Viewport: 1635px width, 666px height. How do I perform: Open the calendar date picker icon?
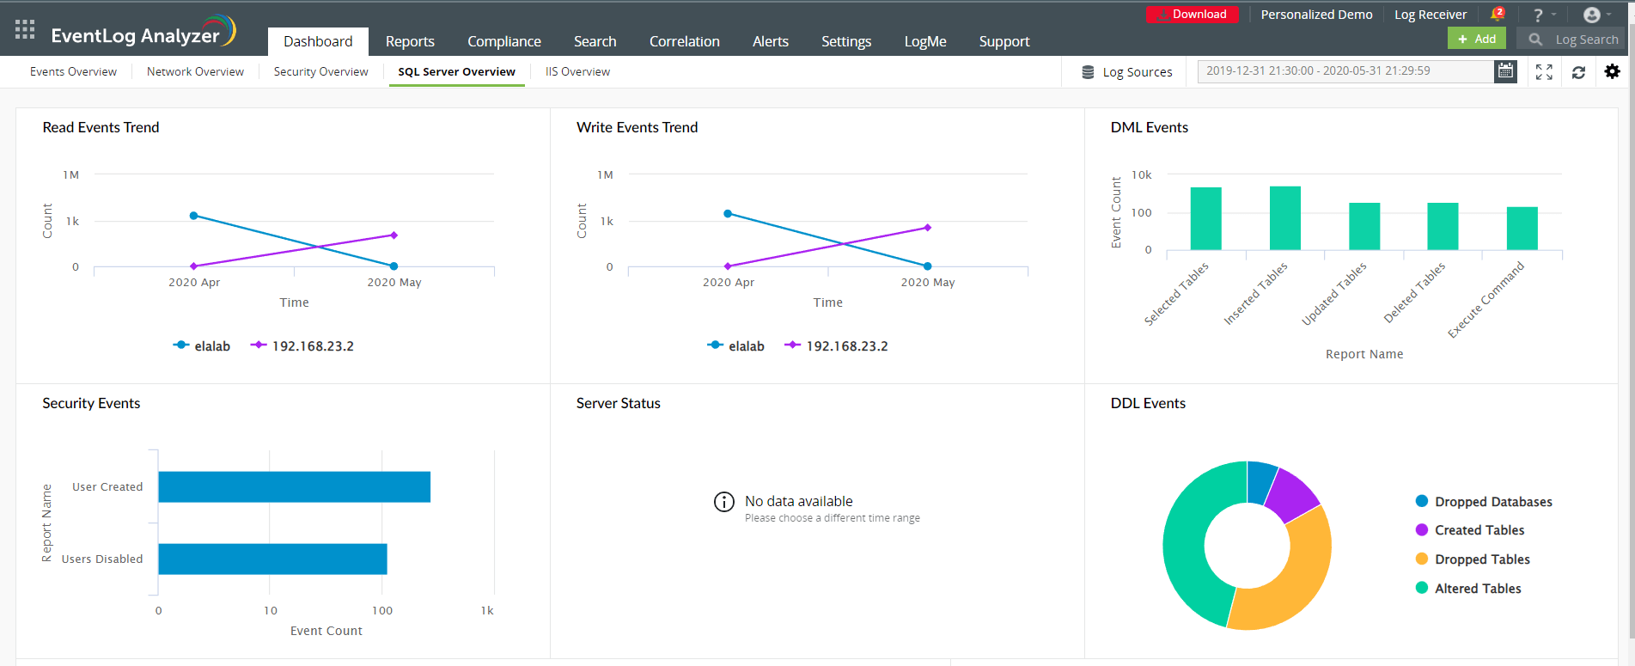pos(1505,71)
